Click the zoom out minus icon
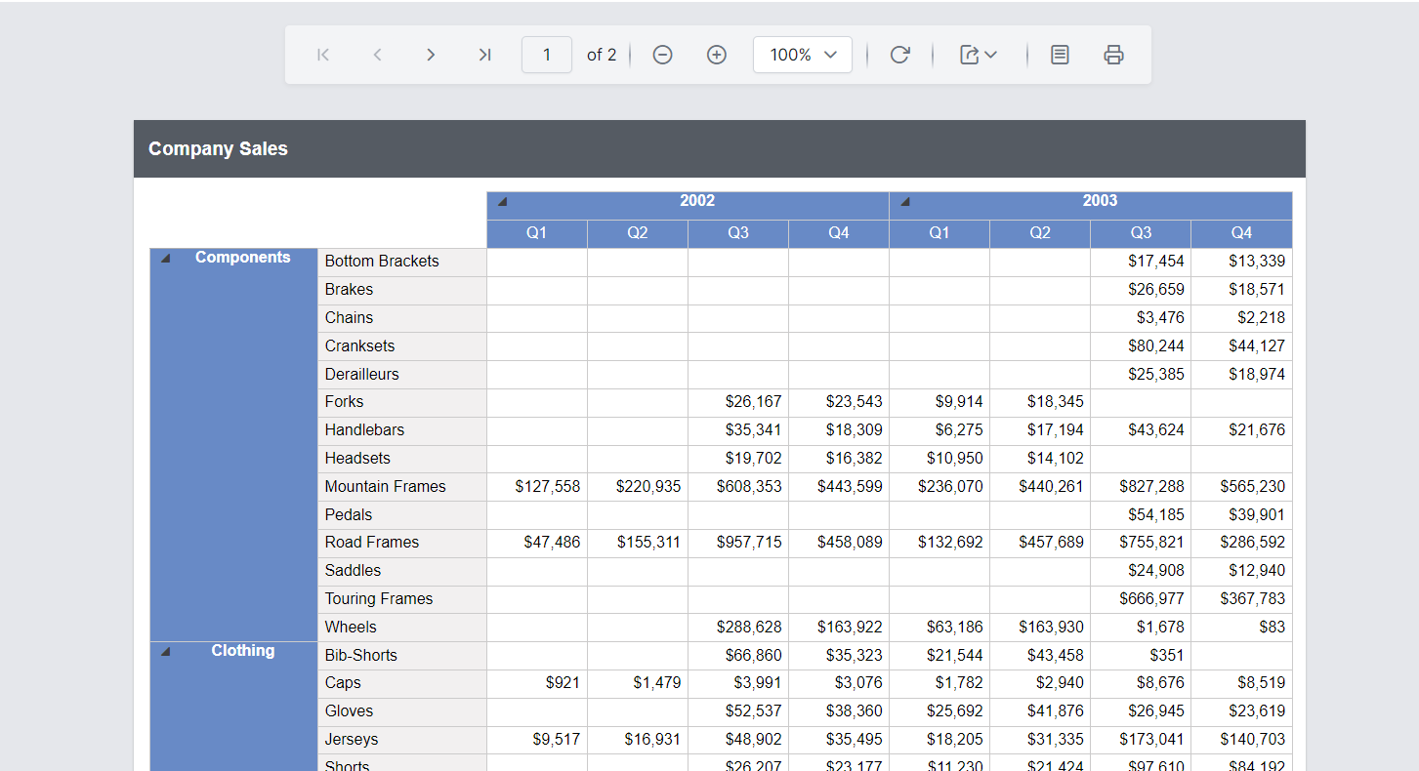This screenshot has height=771, width=1419. (x=662, y=55)
